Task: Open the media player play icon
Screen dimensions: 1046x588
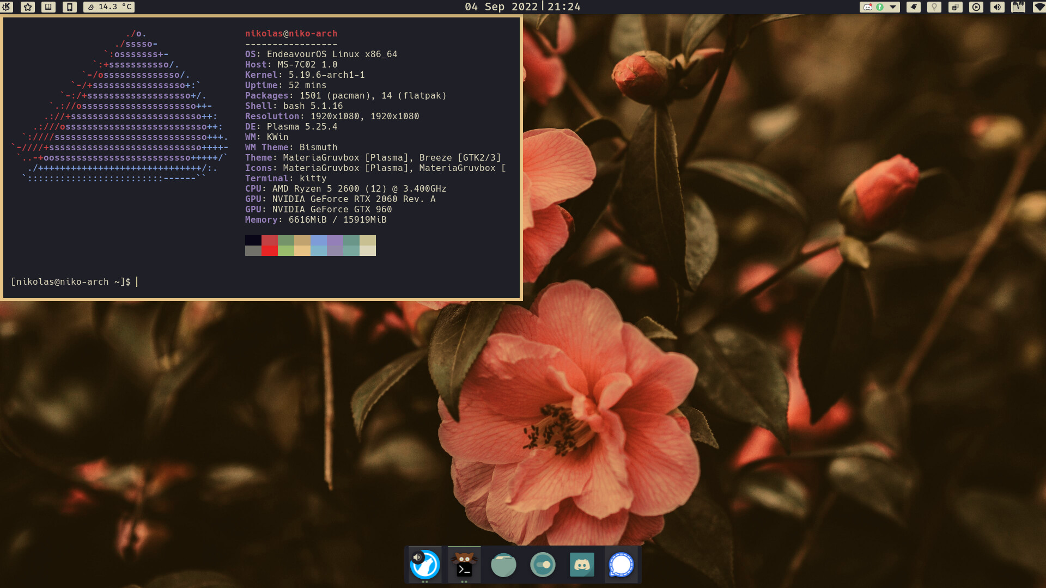Action: point(976,7)
